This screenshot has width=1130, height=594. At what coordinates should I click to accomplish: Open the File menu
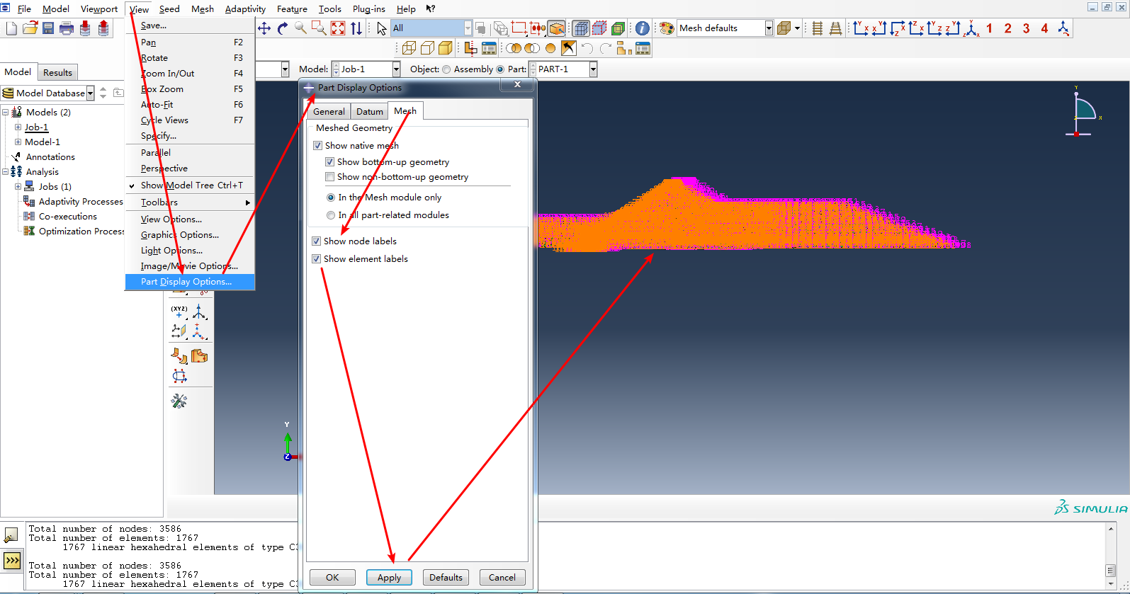click(x=24, y=9)
